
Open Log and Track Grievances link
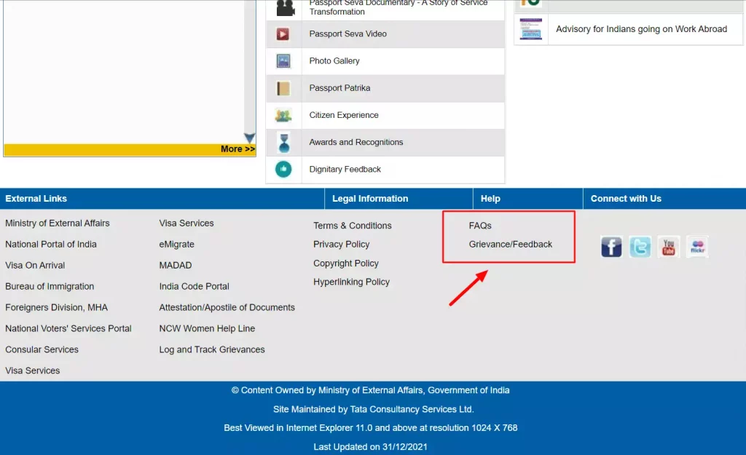(x=212, y=349)
